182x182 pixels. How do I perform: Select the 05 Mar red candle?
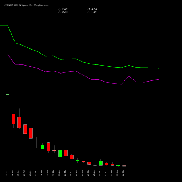[48, 147]
